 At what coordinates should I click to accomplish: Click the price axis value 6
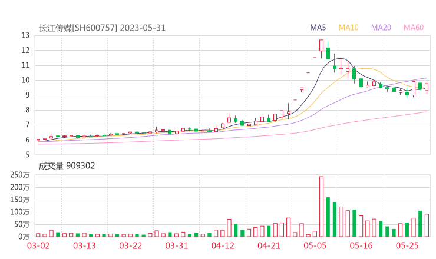27,140
